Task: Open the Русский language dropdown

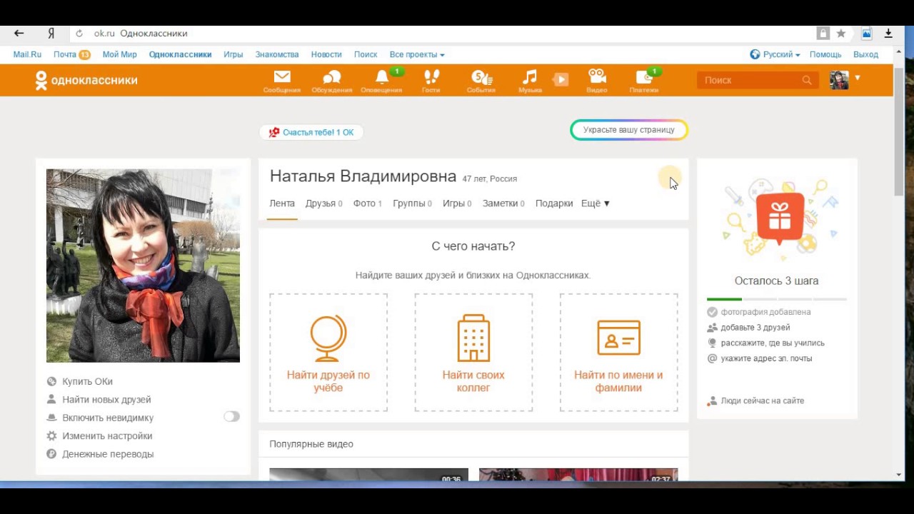Action: point(775,54)
